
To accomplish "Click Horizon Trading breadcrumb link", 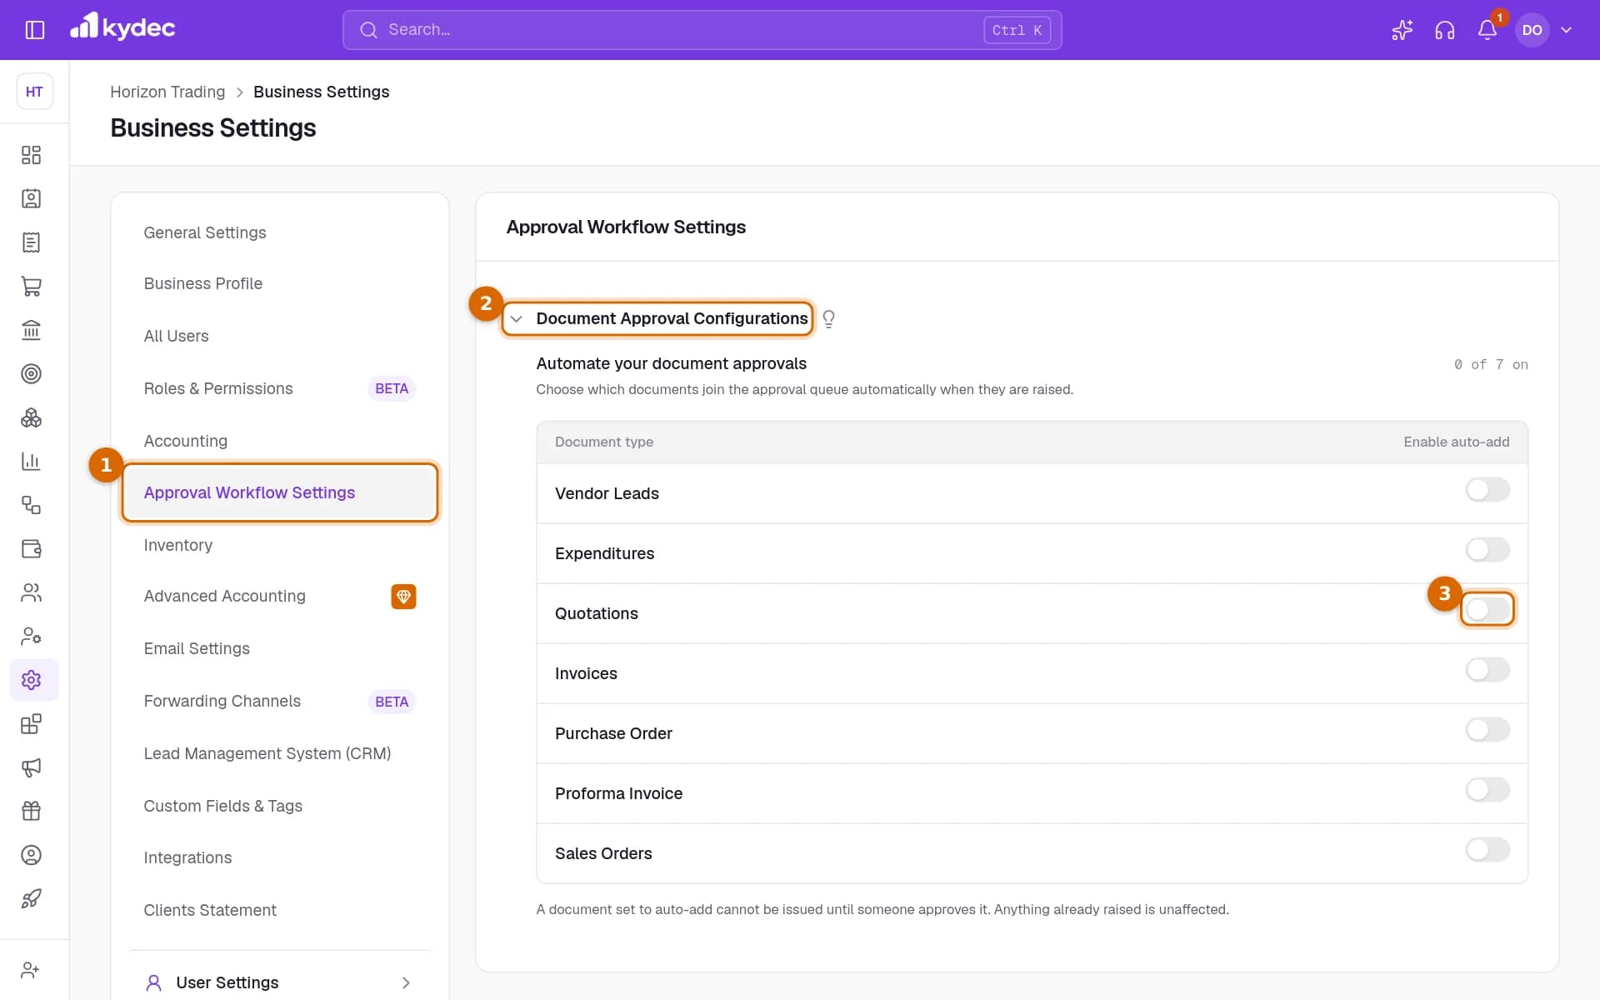I will click(x=167, y=92).
